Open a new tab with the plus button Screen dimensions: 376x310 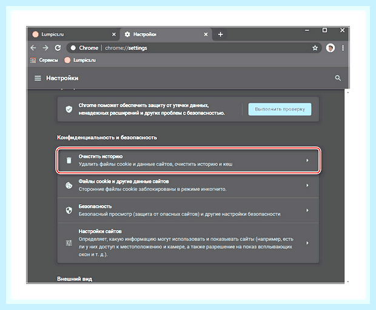point(220,35)
